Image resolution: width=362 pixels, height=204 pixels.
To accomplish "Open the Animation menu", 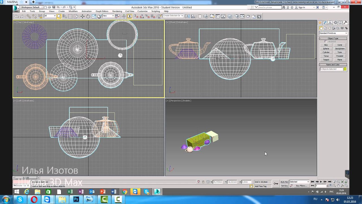I will click(x=87, y=11).
